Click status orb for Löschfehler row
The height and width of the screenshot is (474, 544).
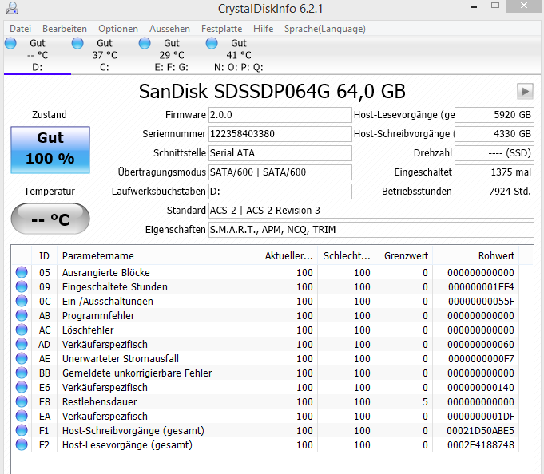(x=22, y=330)
